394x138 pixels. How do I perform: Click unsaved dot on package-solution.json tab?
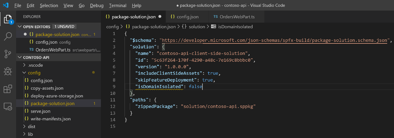coord(160,16)
